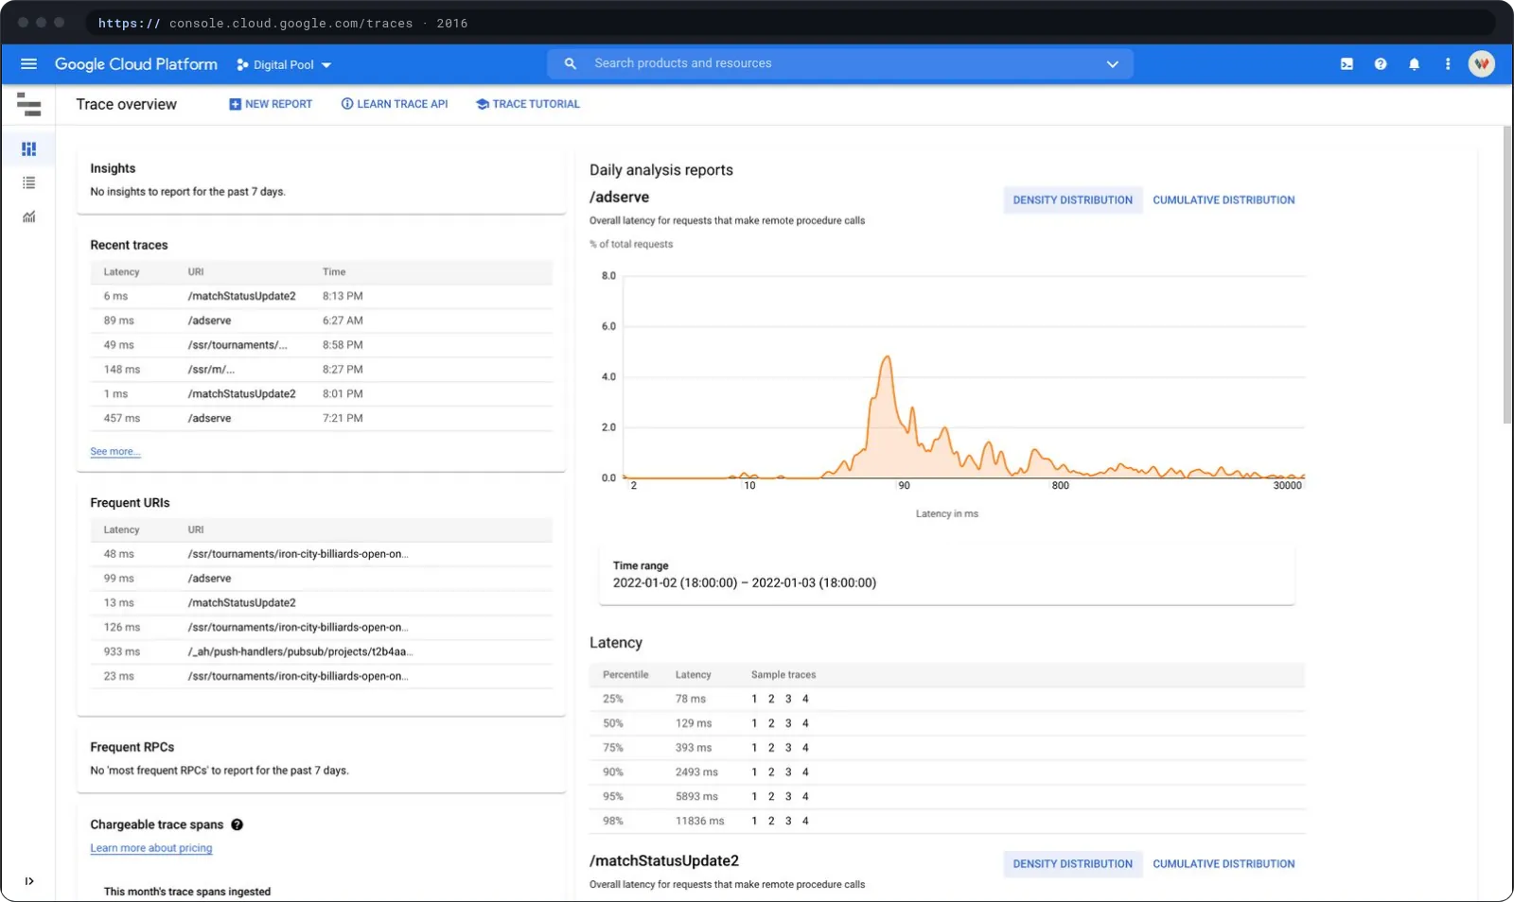Open the 148 ms /ssr/m/ trace
1514x902 pixels.
click(x=322, y=370)
